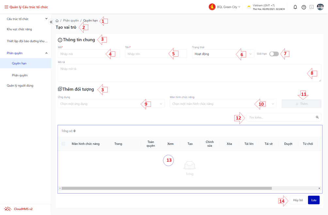Collapse the sidebar with double-chevron icon
328x215 pixels.
pyautogui.click(x=51, y=22)
